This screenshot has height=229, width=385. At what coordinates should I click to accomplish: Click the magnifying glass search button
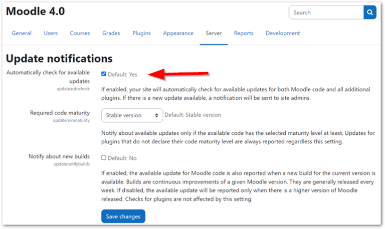pos(370,13)
